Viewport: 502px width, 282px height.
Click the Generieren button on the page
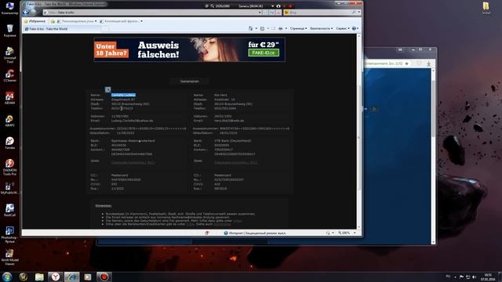click(189, 81)
